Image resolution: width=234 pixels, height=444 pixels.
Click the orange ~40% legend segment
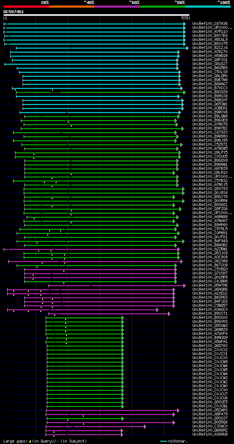[71, 6]
